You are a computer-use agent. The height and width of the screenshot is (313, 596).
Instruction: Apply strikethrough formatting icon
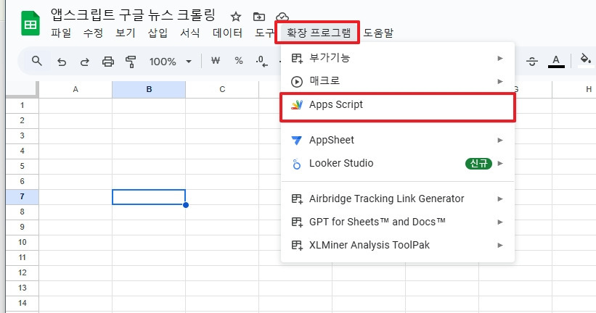pyautogui.click(x=532, y=62)
